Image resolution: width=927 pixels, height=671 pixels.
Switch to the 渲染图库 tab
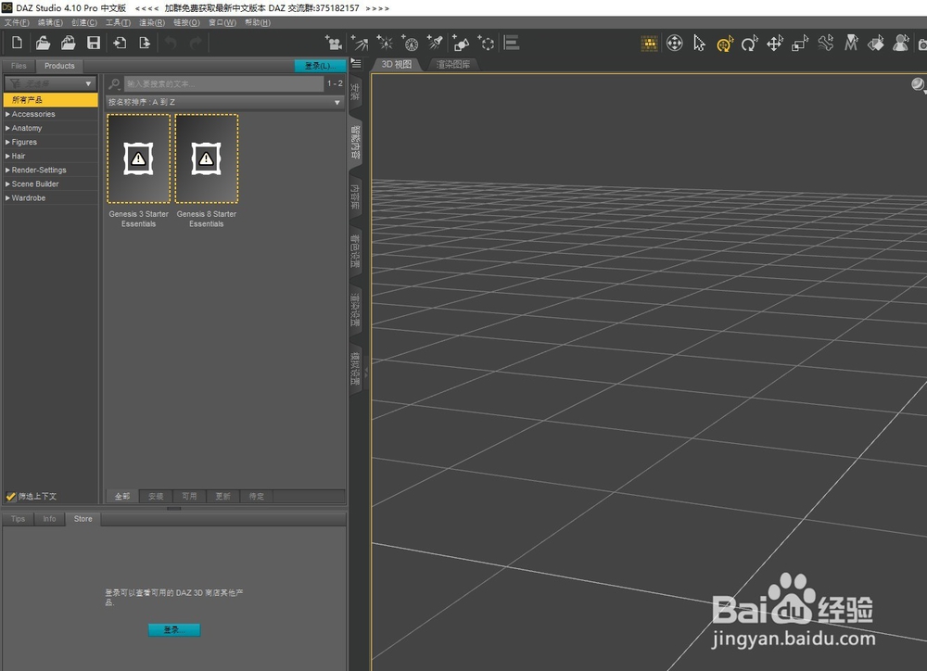point(453,64)
